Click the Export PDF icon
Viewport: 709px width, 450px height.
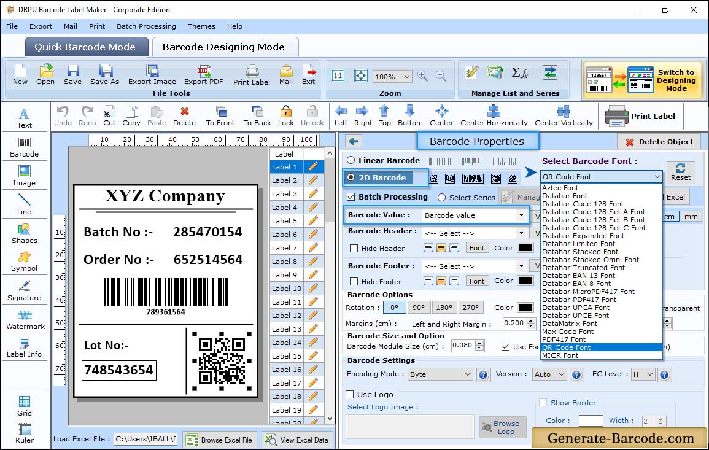(203, 75)
